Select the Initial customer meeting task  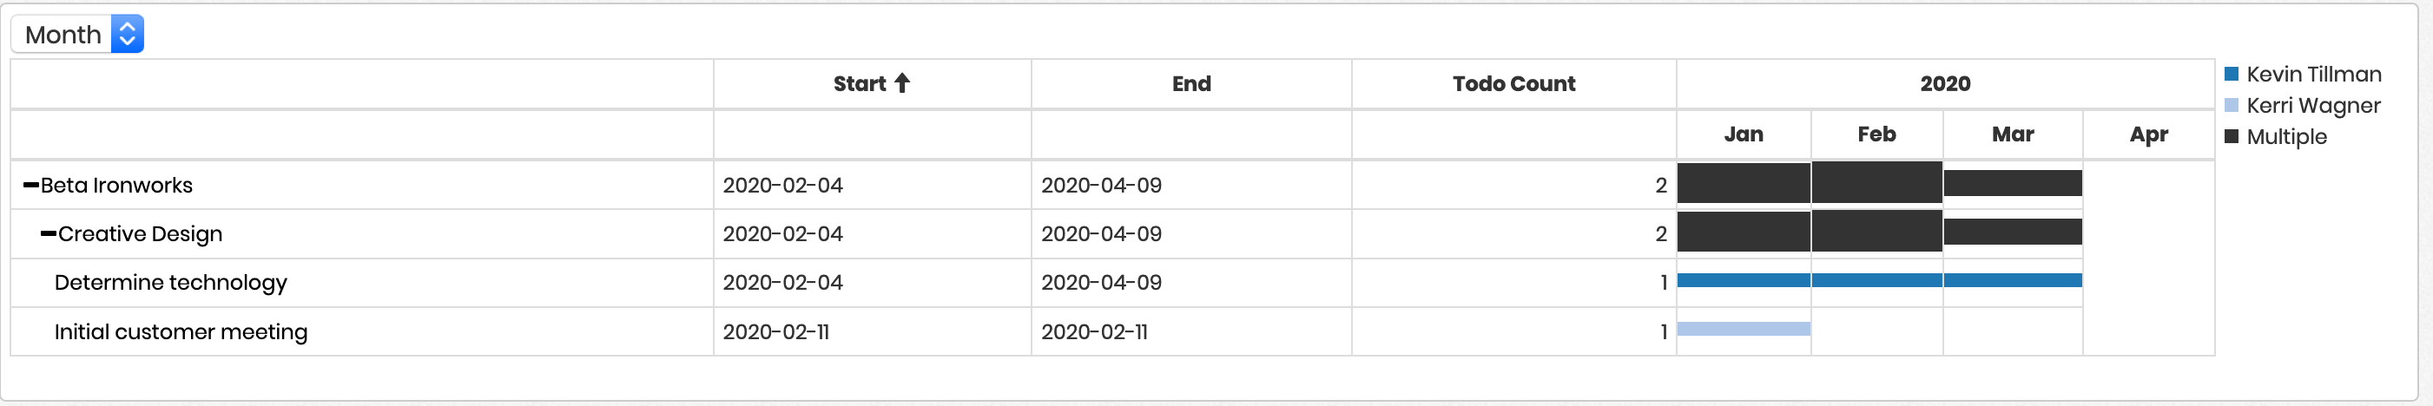click(x=181, y=331)
